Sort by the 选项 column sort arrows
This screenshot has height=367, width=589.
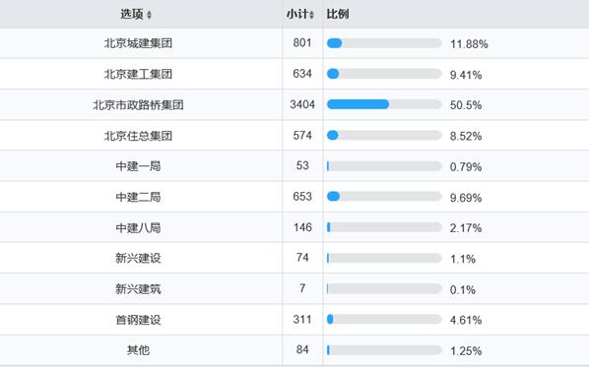149,15
